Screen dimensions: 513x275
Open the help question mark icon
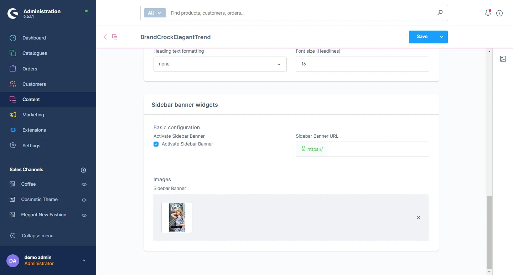coord(499,13)
